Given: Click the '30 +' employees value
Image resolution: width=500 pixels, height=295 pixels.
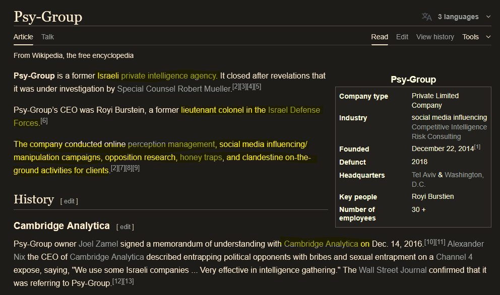Looking at the screenshot, I should 419,209.
